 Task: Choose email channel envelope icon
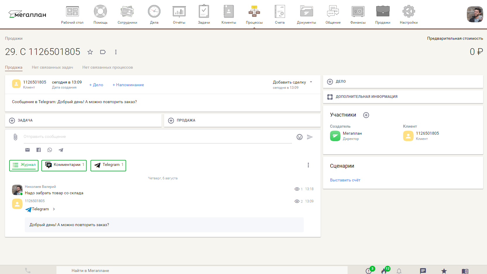coord(27,150)
